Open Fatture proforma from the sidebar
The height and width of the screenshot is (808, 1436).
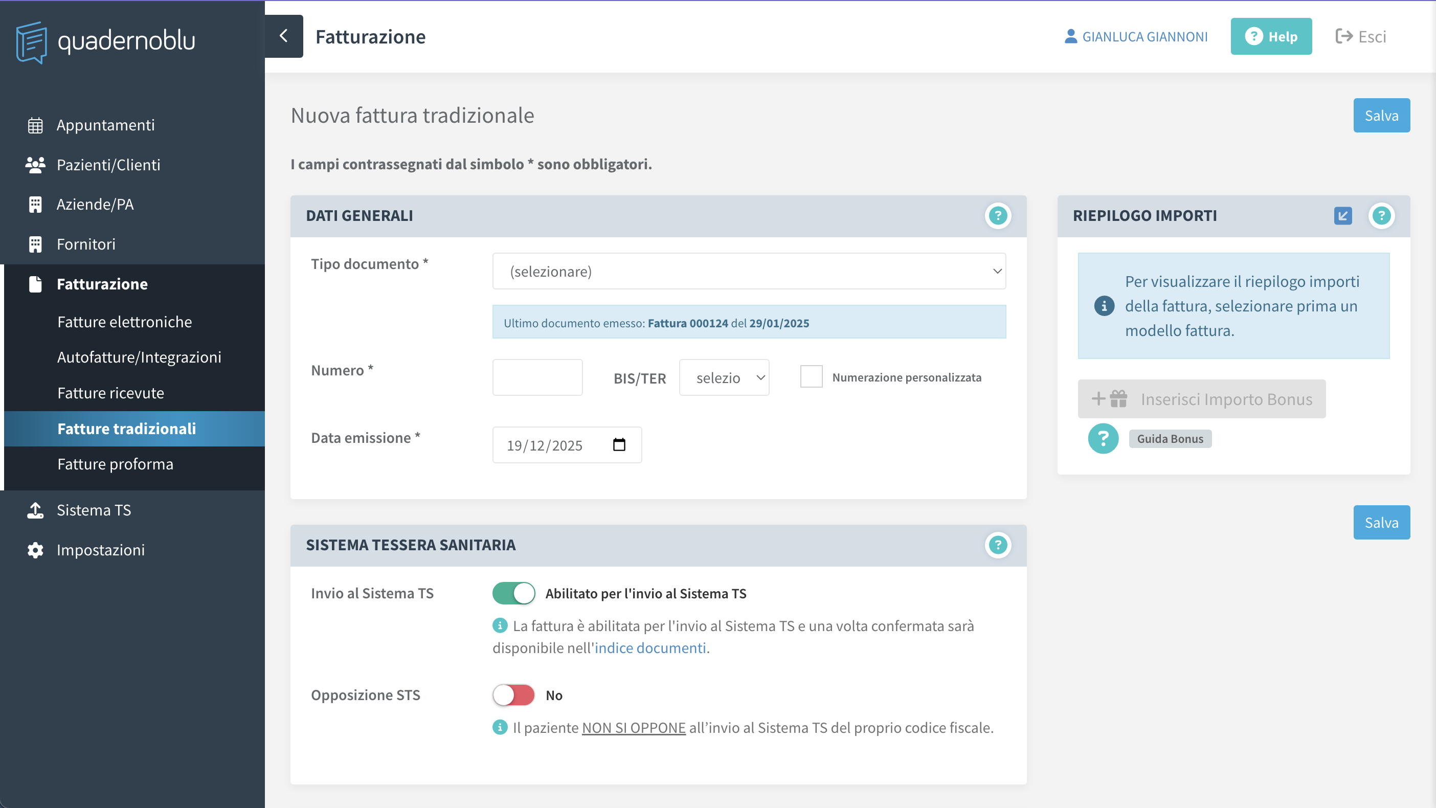click(116, 463)
